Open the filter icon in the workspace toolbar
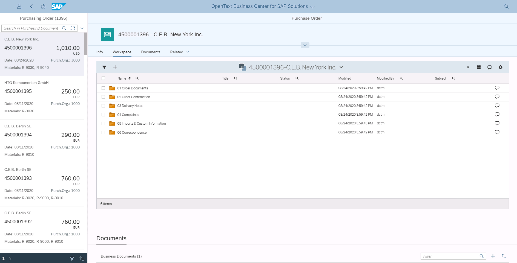Screen dimensions: 517x263 104,67
